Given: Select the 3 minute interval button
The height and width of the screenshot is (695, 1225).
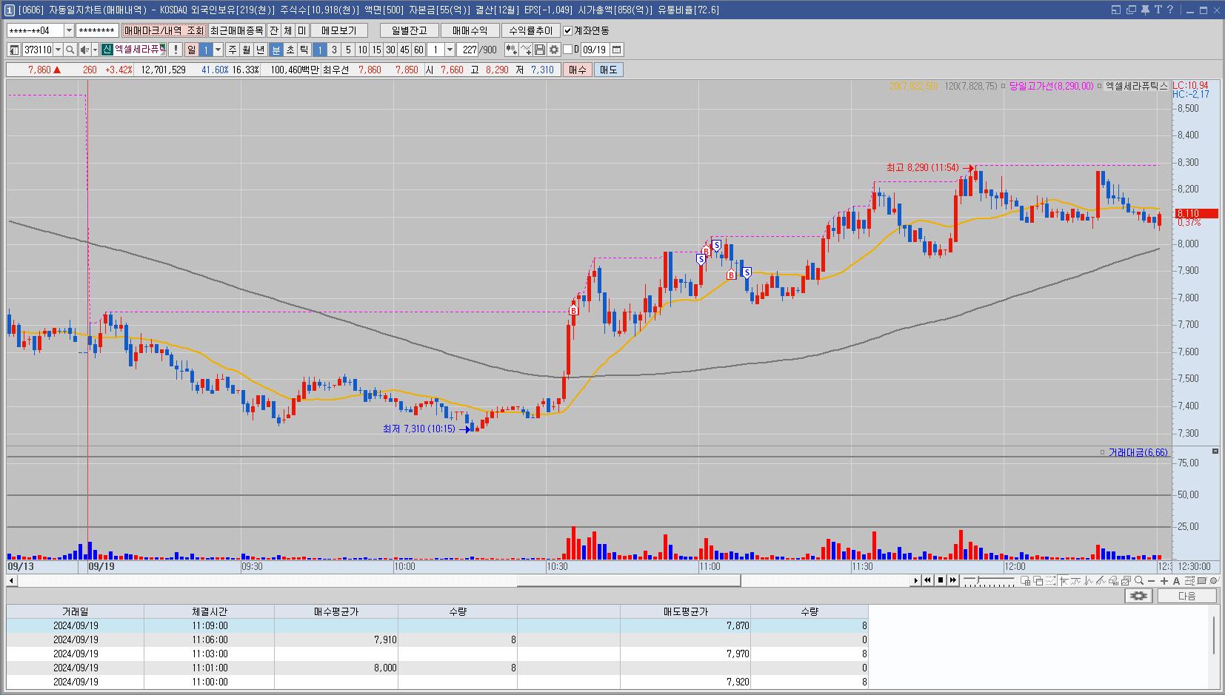Looking at the screenshot, I should [334, 50].
